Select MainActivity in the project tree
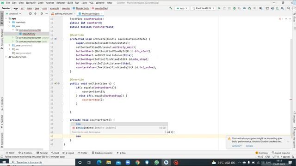Screen dimensions: 296x166 click(29, 34)
